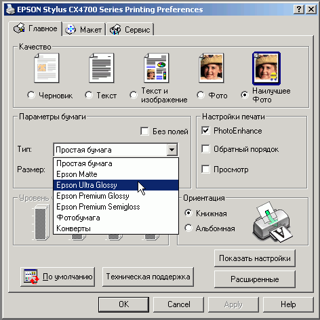The image size is (320, 320).
Task: Click the printer orientation preview icon
Action: [273, 222]
